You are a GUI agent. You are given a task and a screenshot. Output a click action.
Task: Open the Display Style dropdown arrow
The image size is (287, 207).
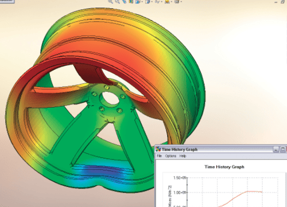pos(152,2)
